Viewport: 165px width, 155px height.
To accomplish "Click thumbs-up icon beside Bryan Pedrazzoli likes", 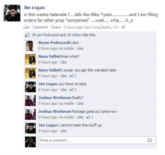I will coord(27,35).
